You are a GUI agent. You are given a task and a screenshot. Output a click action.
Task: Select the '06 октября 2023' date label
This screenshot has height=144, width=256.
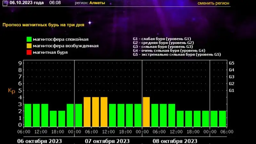[x=39, y=141]
